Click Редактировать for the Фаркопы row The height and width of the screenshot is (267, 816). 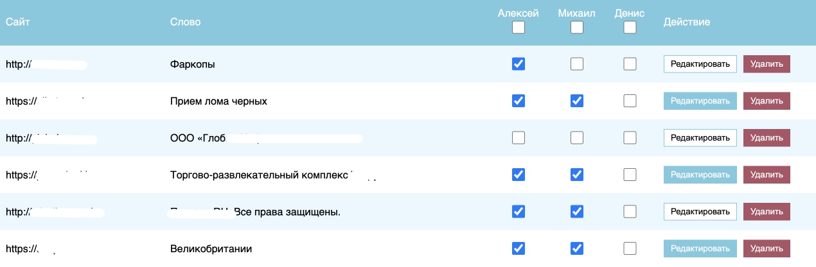point(700,64)
